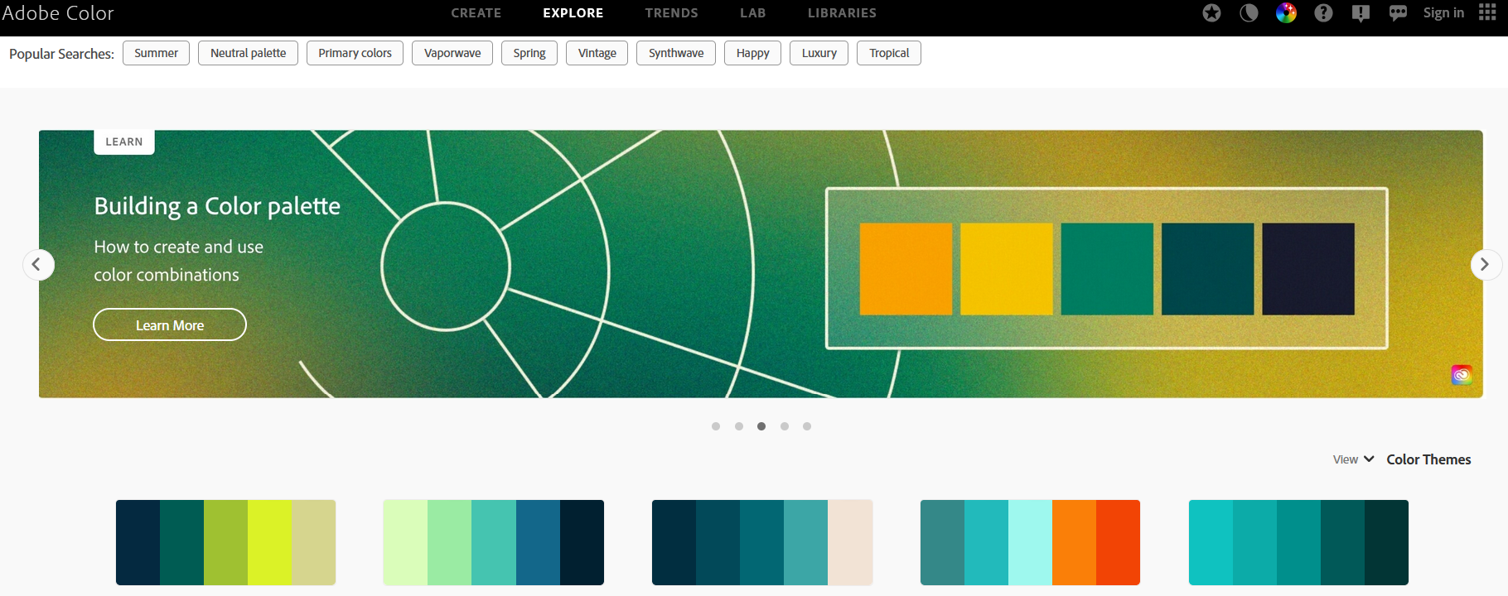Pick the Tropical search tag
Screen dimensions: 1508x596
click(889, 53)
